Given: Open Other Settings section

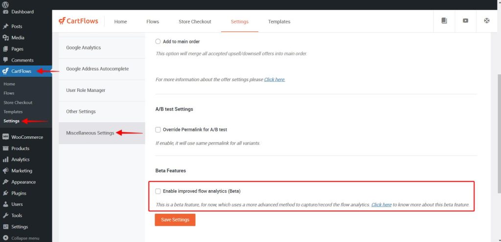Looking at the screenshot, I should (x=102, y=112).
